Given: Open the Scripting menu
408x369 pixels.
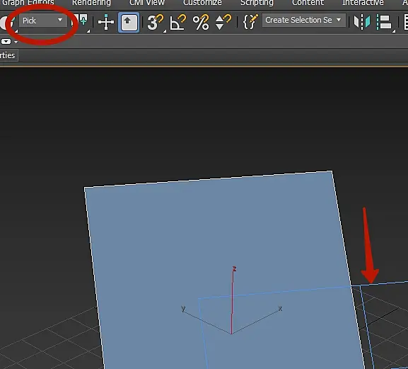Looking at the screenshot, I should [257, 3].
